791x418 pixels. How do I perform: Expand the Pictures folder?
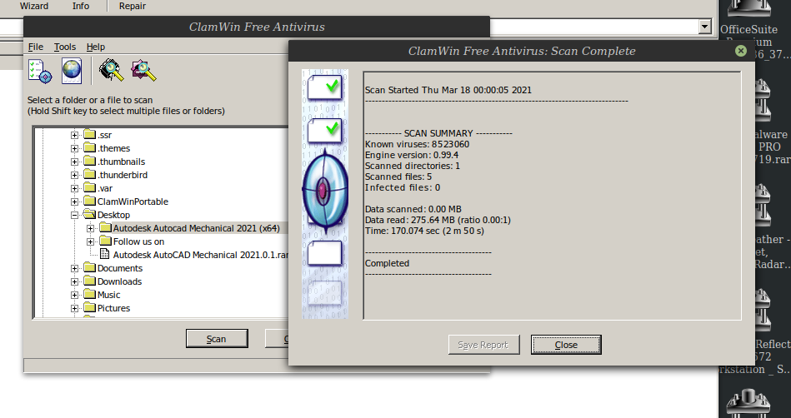(x=75, y=308)
